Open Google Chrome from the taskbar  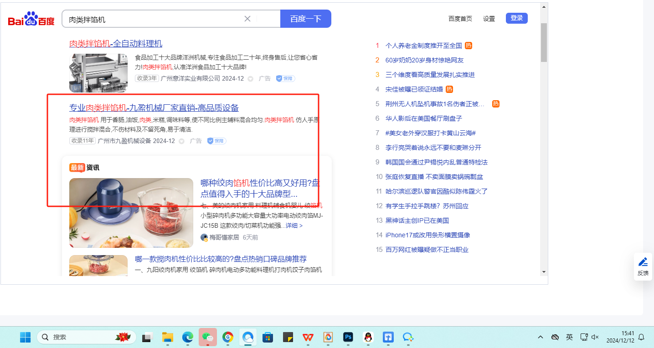click(x=228, y=338)
